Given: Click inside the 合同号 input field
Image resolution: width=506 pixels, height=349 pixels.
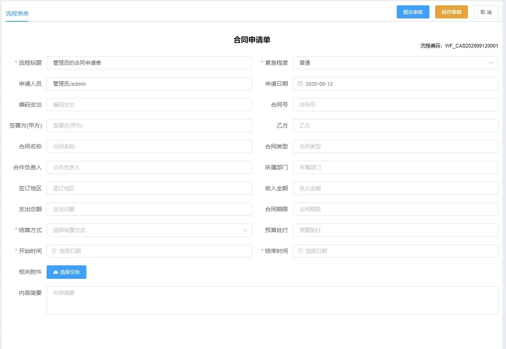Looking at the screenshot, I should coord(395,105).
